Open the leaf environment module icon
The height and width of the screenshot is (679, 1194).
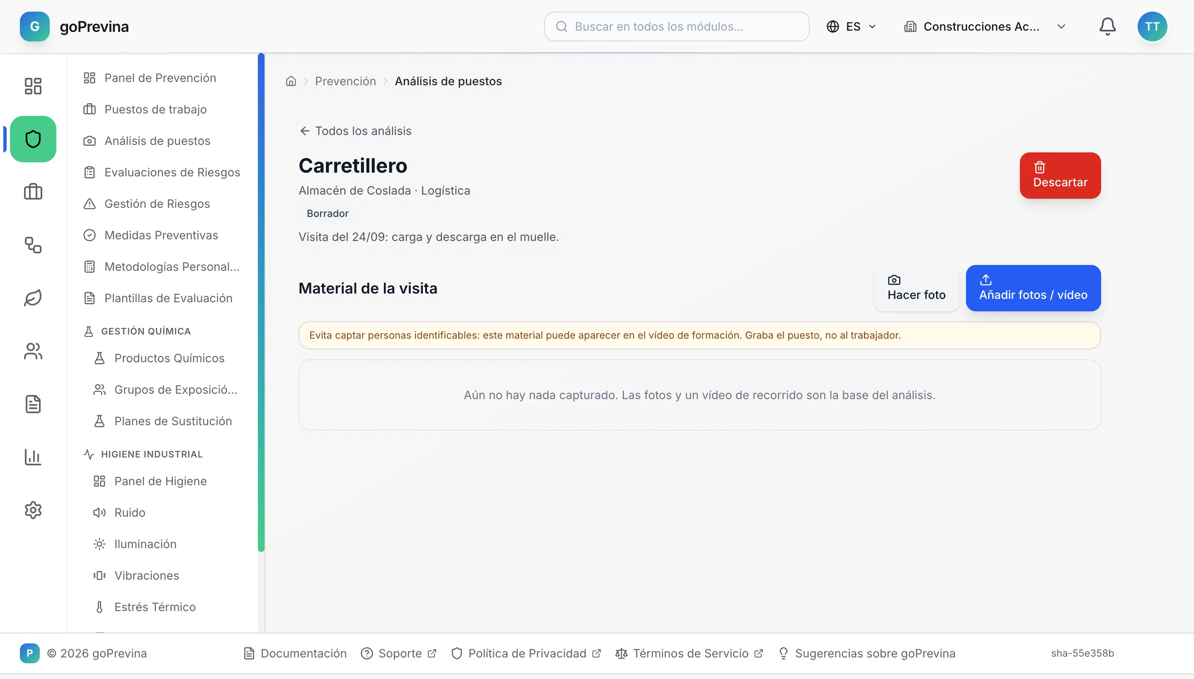33,298
